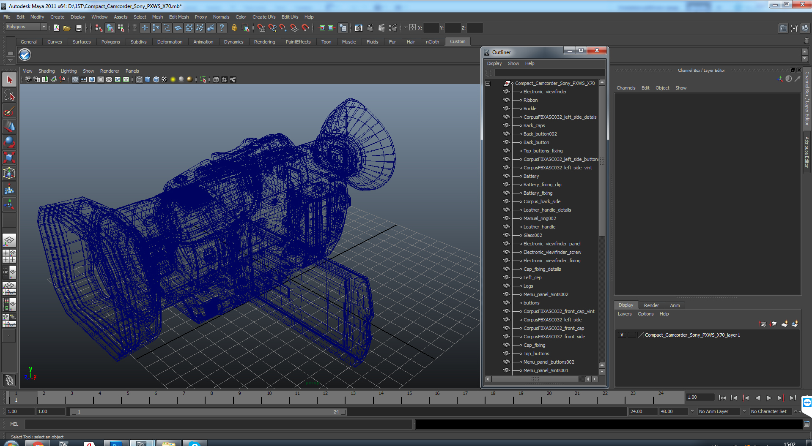Expand the toolbox layout dropdown arrow
The width and height of the screenshot is (812, 446).
pos(9,335)
